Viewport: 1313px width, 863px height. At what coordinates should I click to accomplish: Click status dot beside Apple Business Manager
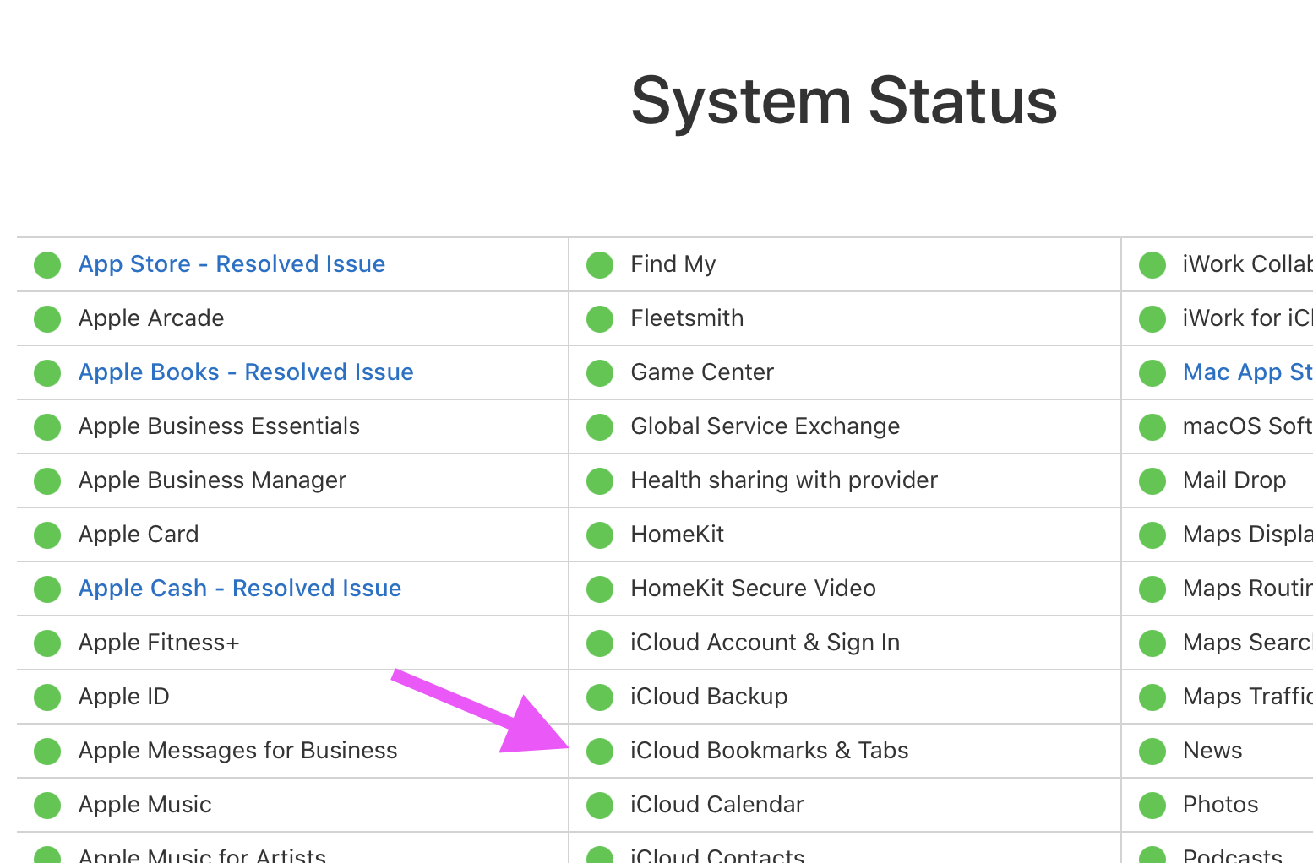point(47,481)
